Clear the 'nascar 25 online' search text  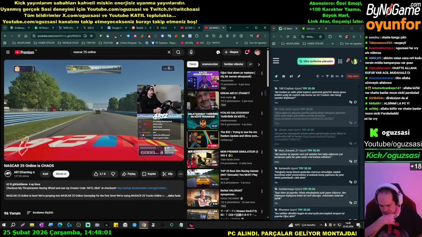(169, 52)
